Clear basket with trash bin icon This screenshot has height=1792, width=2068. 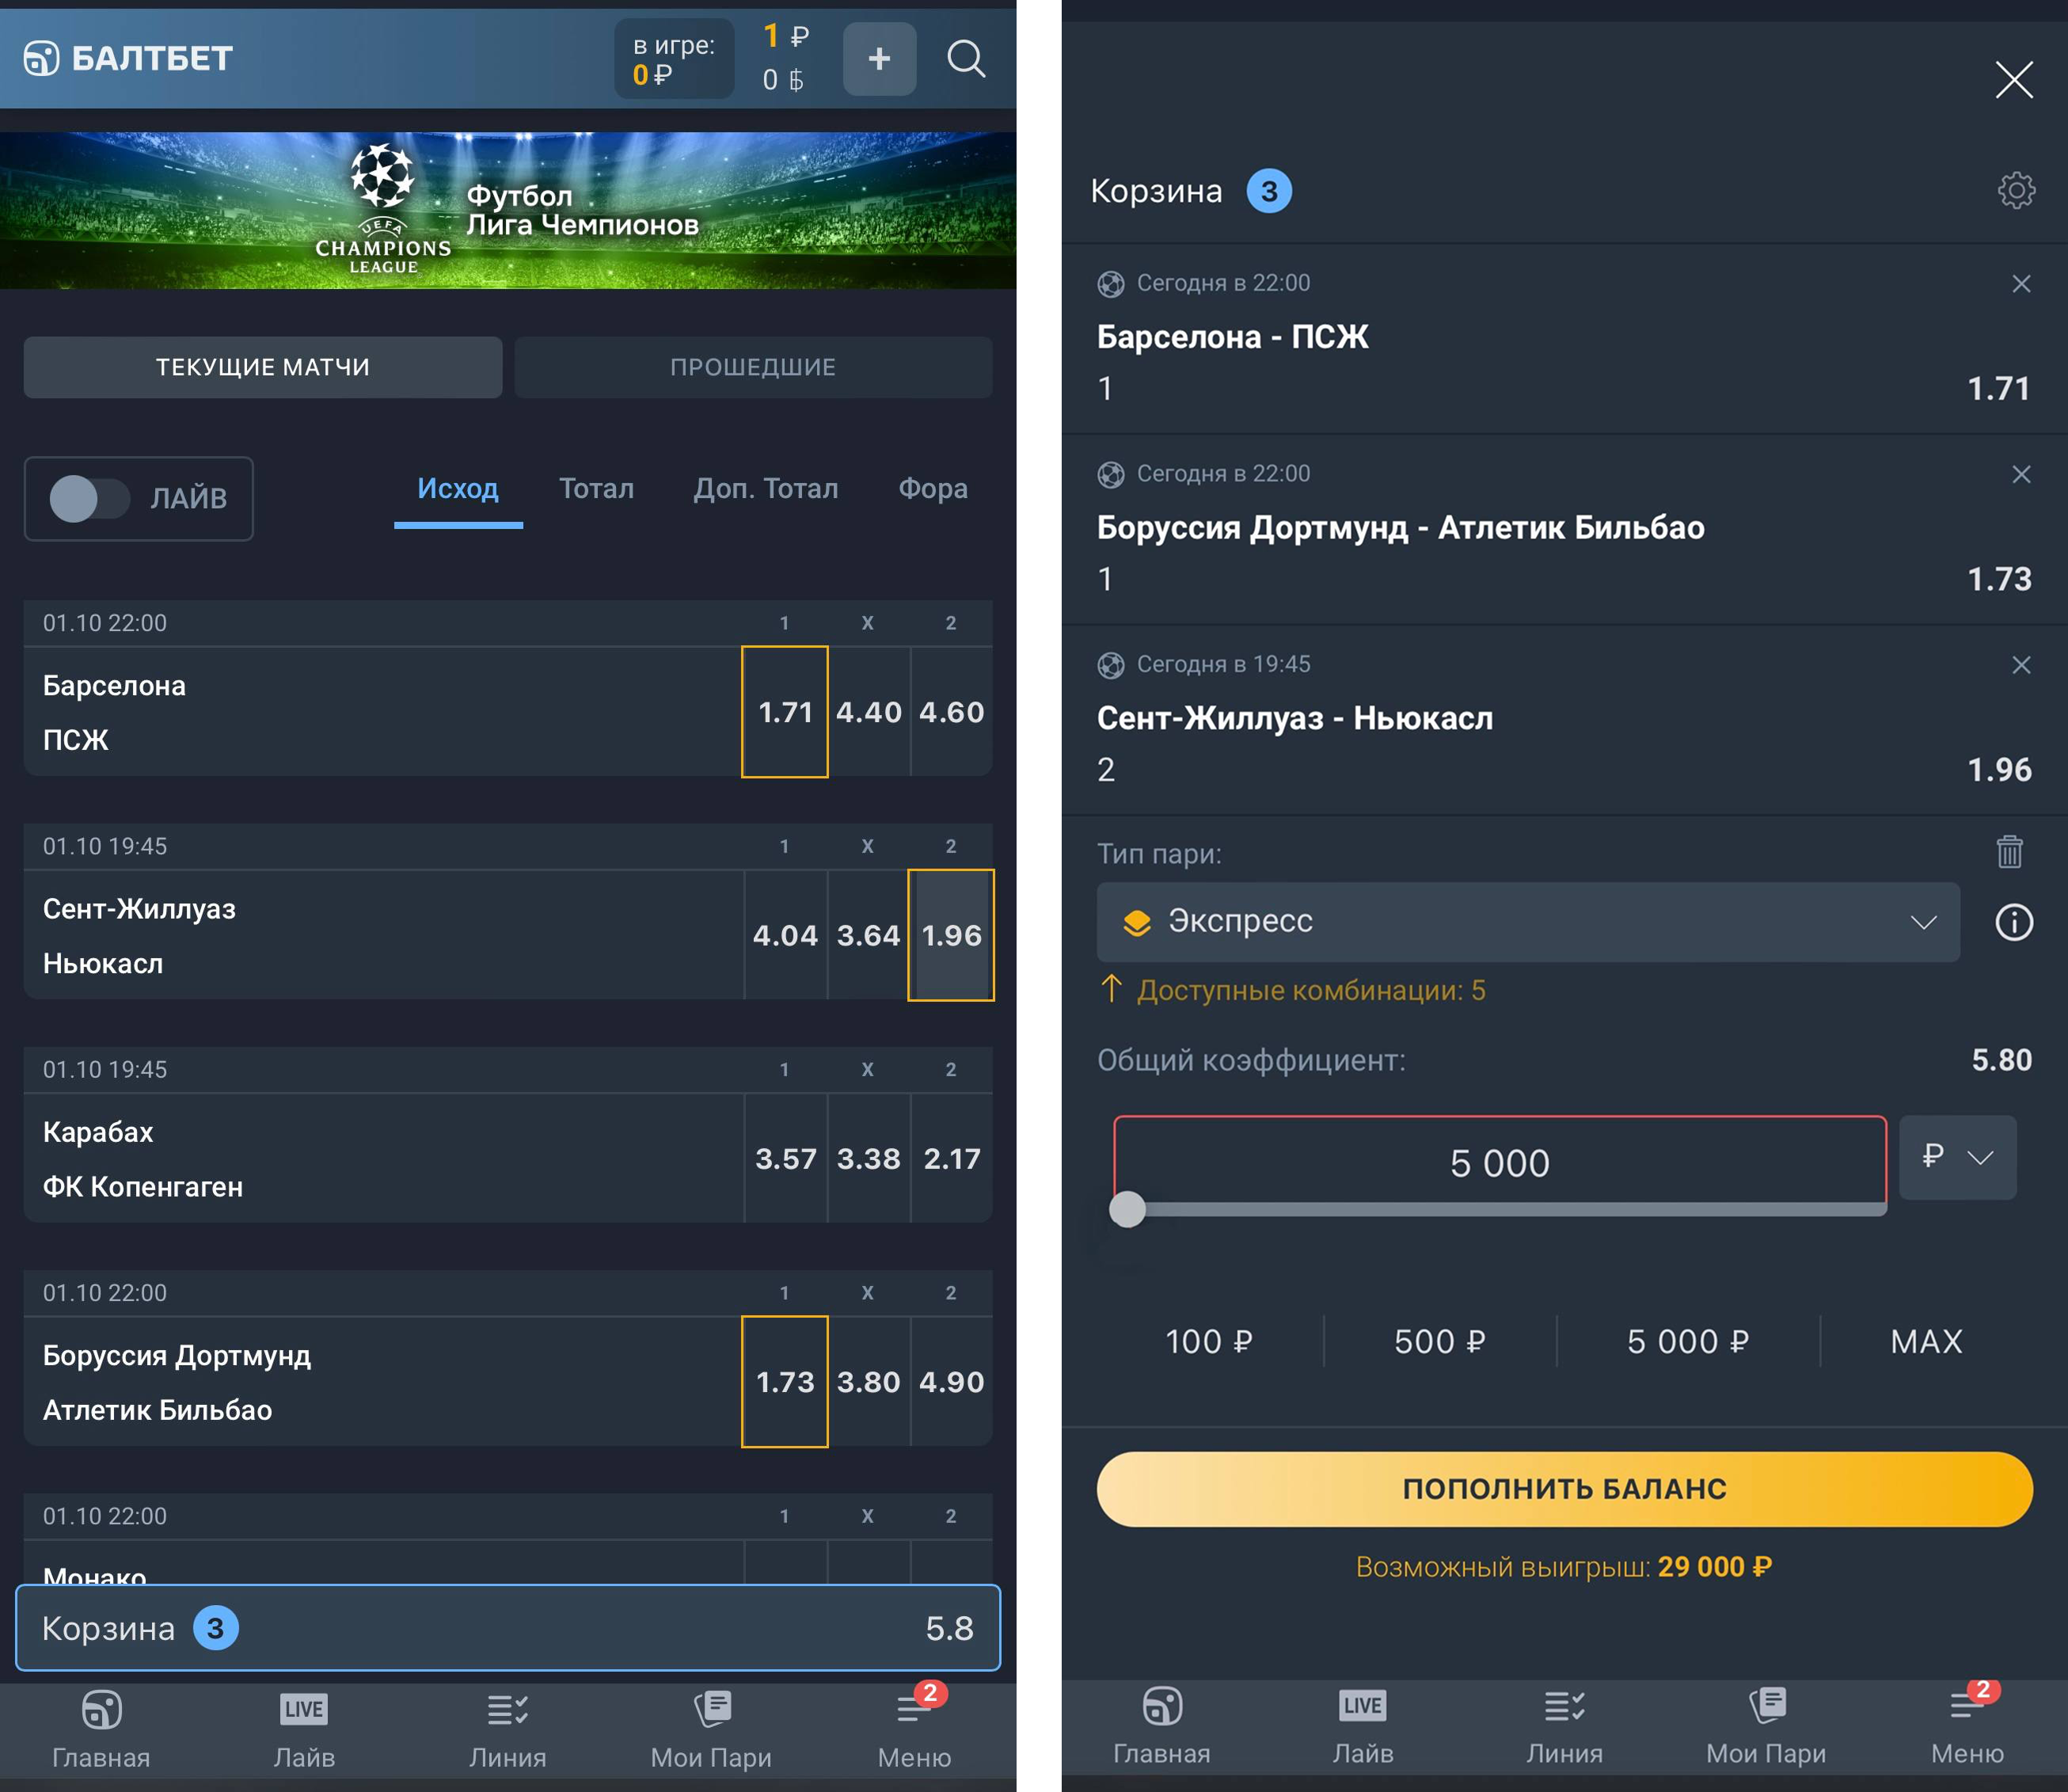coord(2009,852)
